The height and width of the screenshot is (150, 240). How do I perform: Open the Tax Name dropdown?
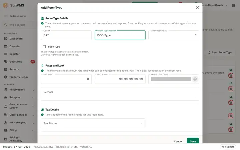click(x=93, y=123)
